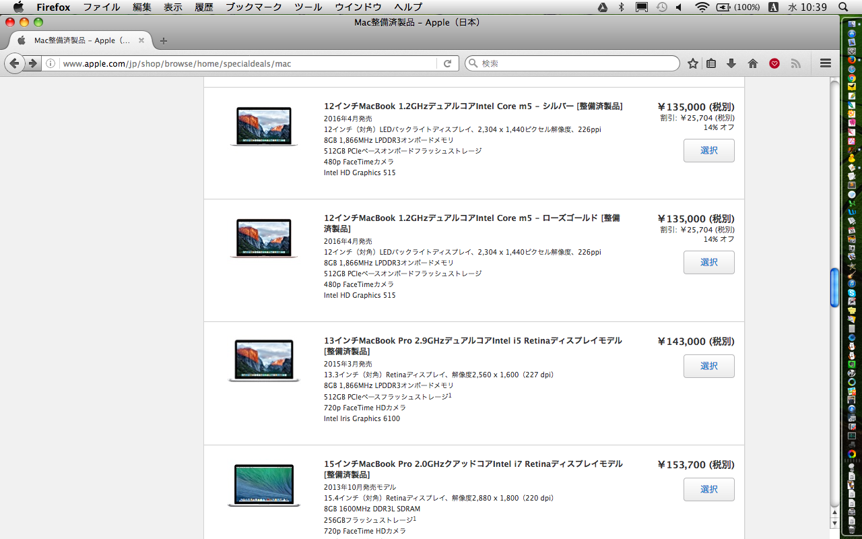Screen dimensions: 862x539
Task: Click the 13-inch MacBook Pro thumbnail image
Action: [264, 361]
